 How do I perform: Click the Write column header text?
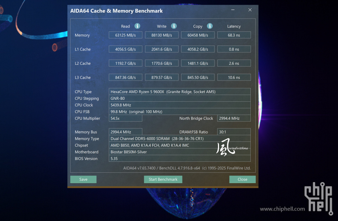162,26
